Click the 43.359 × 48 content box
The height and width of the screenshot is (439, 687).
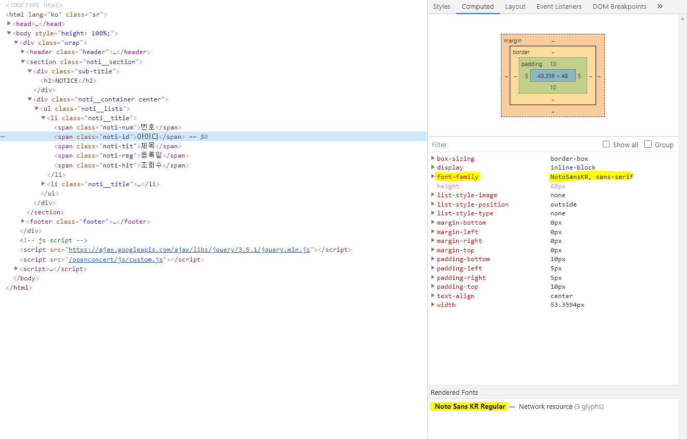point(552,75)
